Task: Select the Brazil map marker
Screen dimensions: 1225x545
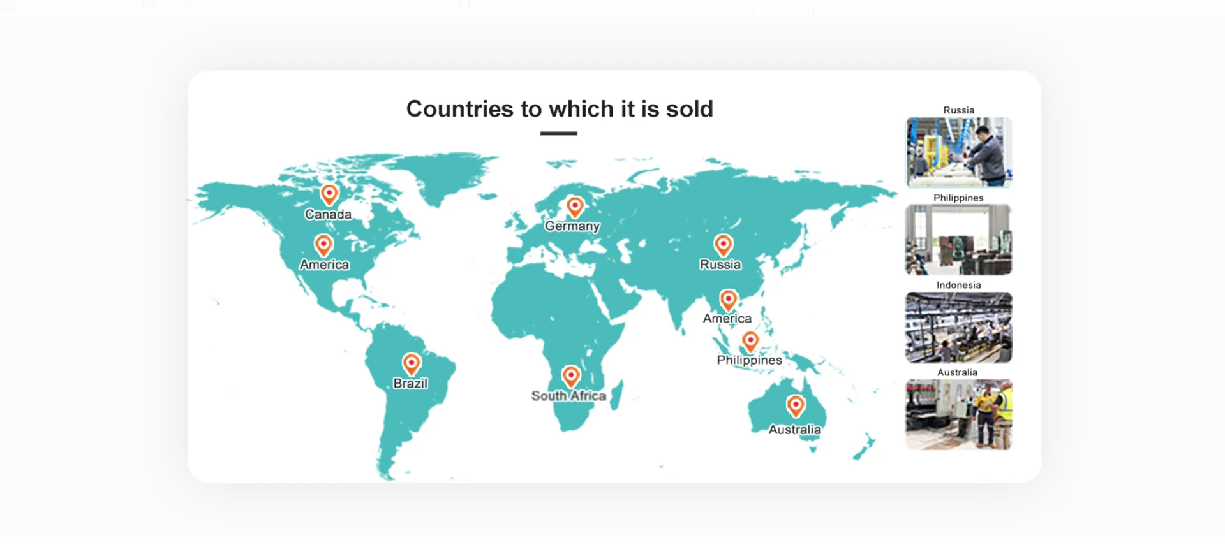Action: [x=412, y=364]
